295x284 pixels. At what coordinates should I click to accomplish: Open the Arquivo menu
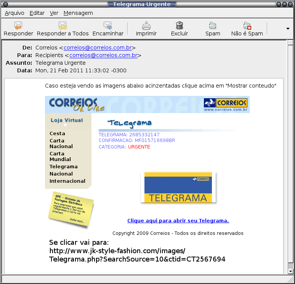14,13
